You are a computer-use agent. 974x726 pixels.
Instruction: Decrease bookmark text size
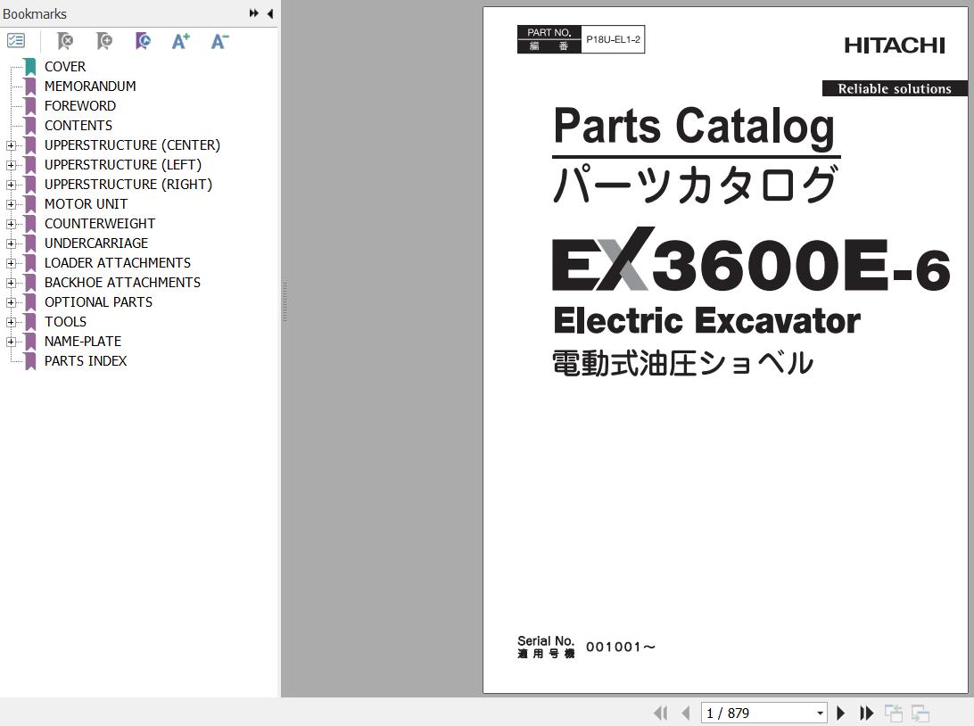(x=219, y=41)
